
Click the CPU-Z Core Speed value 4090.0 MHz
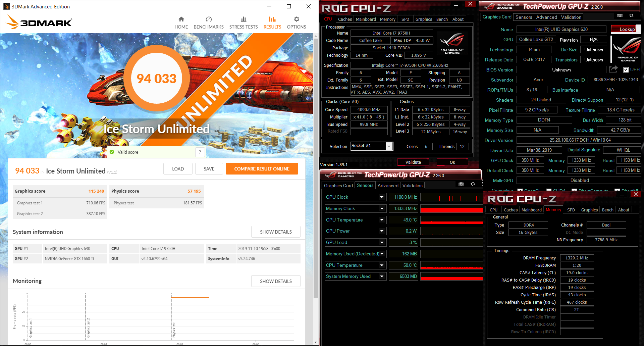(x=369, y=109)
